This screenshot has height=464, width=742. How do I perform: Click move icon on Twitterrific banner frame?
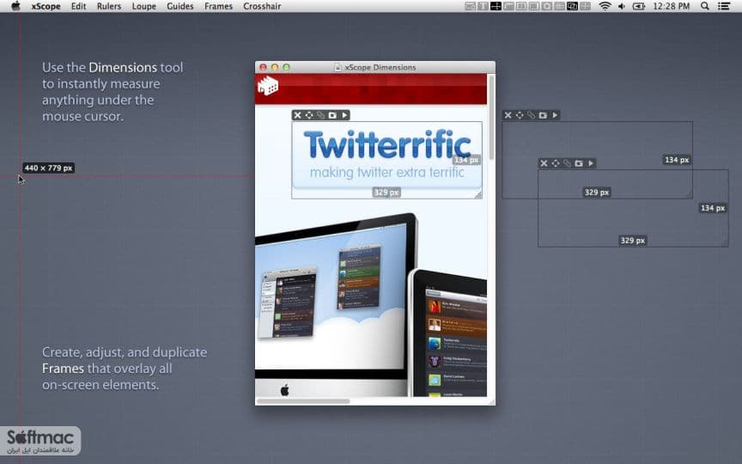click(309, 115)
